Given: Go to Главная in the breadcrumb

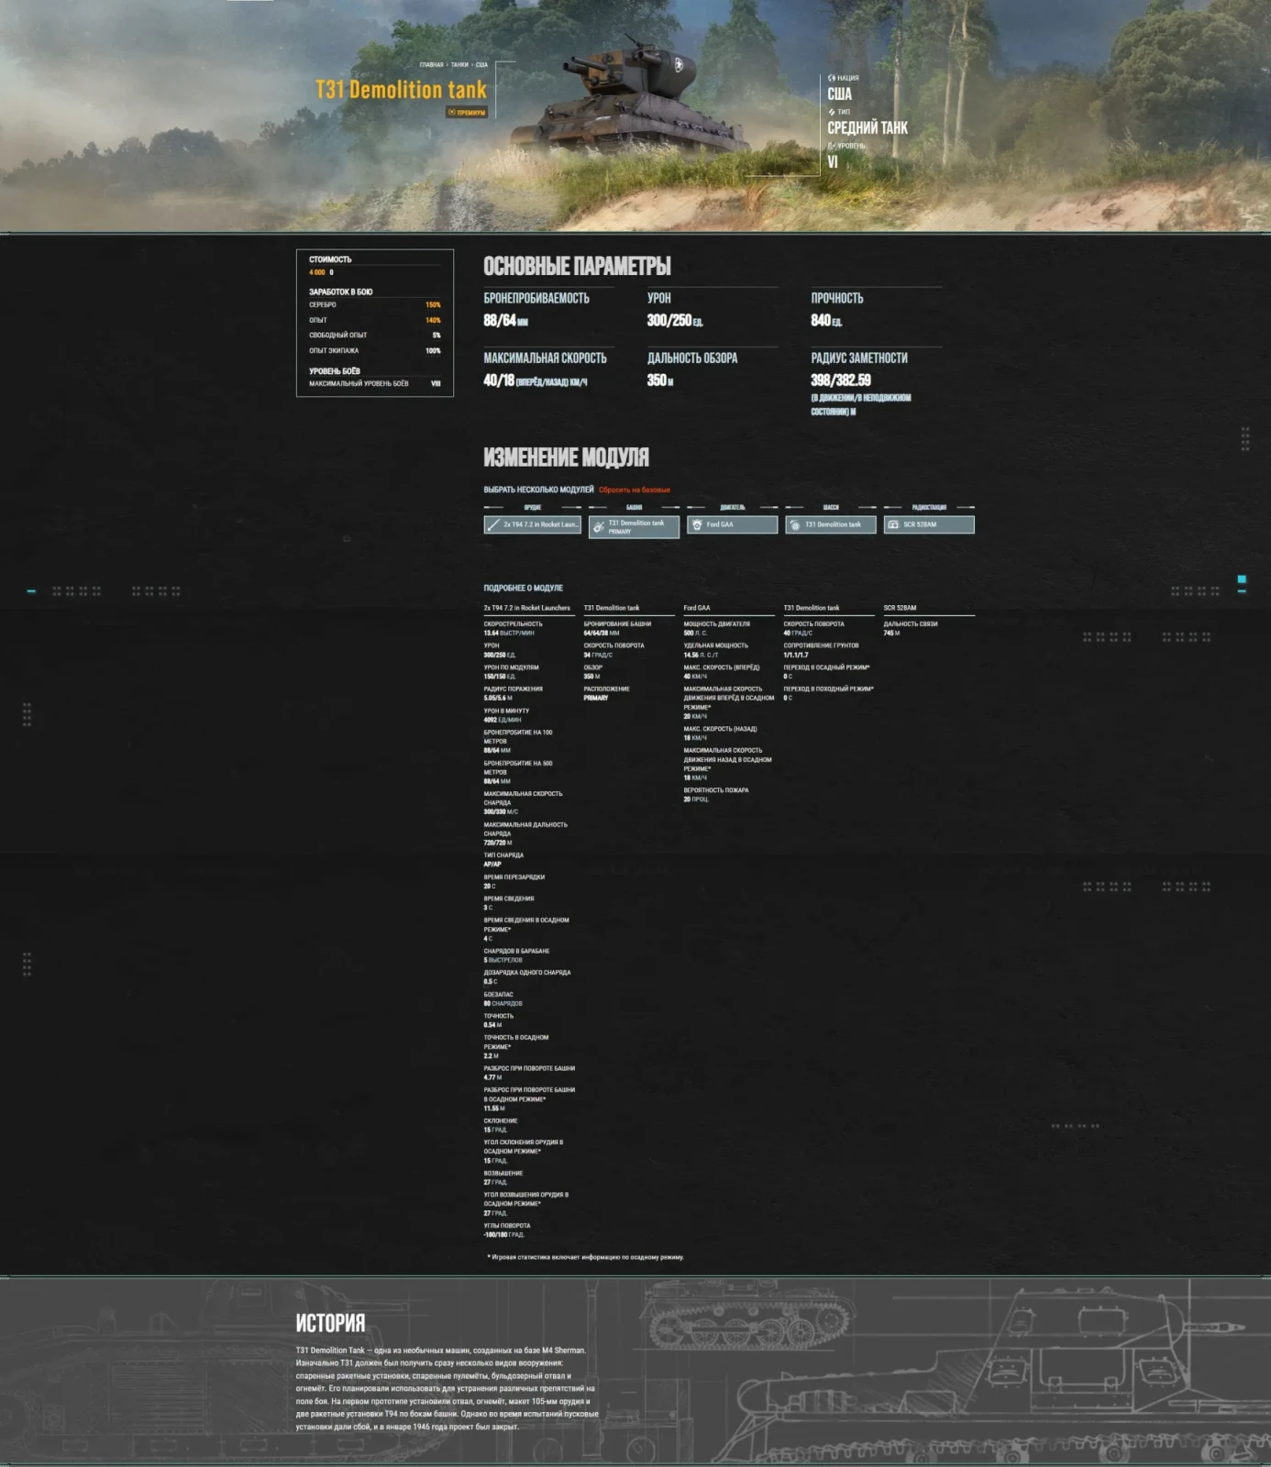Looking at the screenshot, I should pyautogui.click(x=431, y=65).
